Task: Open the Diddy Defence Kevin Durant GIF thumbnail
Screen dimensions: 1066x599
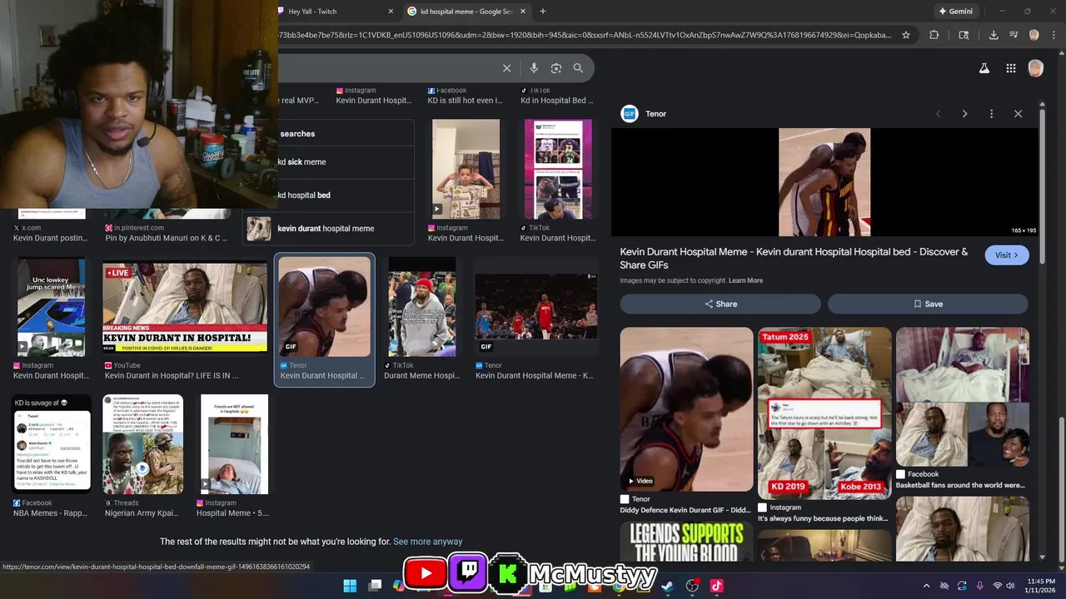Action: coord(686,408)
